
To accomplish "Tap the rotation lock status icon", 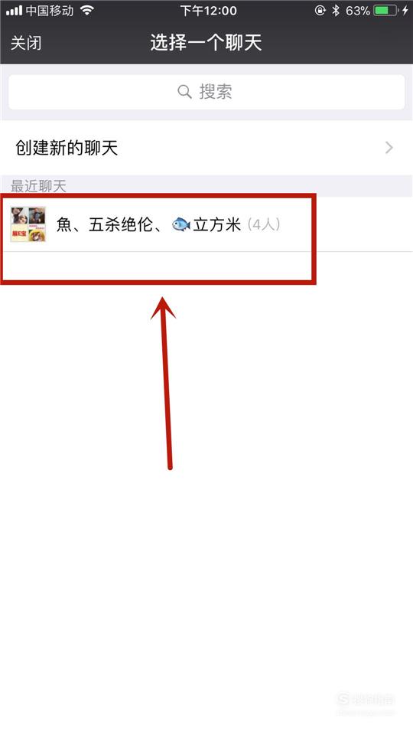I will click(x=320, y=10).
